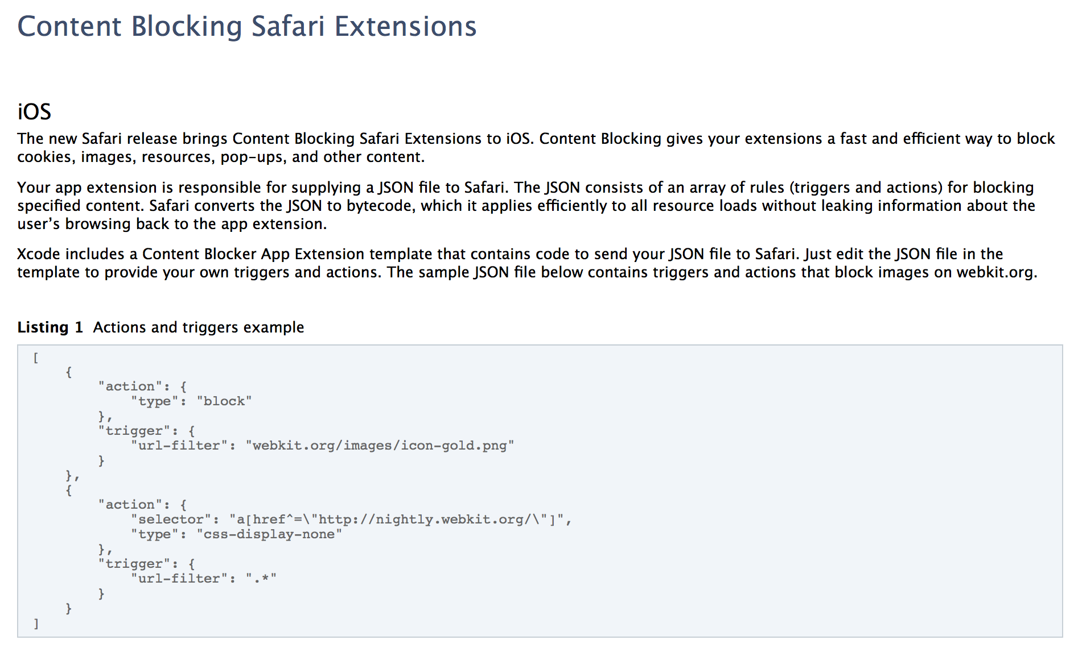Click the paragraph starting with "The new Safari release"

click(535, 148)
